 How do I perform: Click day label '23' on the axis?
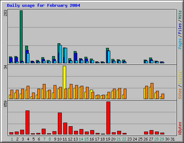pos(129,139)
